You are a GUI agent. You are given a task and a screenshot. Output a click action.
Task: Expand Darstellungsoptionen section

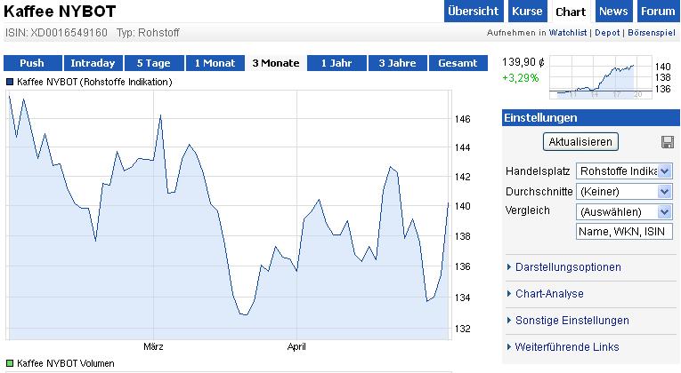tap(568, 267)
